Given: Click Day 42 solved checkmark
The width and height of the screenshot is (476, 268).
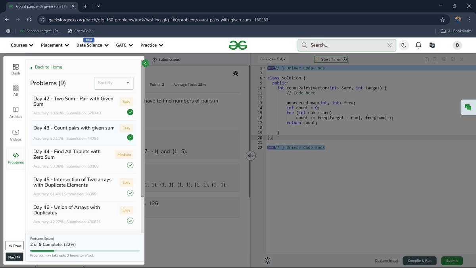Looking at the screenshot, I should [130, 112].
